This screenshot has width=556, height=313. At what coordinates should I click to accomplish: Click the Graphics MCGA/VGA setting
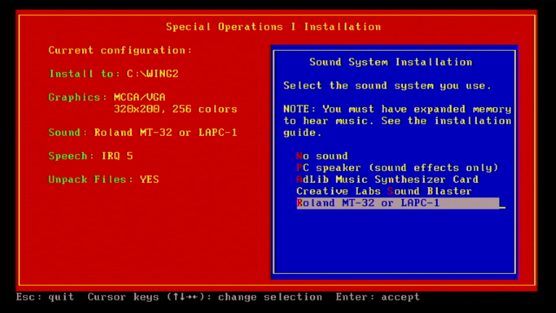click(107, 97)
